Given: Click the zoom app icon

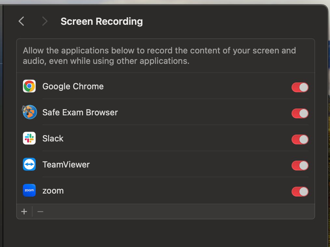Looking at the screenshot, I should coord(29,190).
